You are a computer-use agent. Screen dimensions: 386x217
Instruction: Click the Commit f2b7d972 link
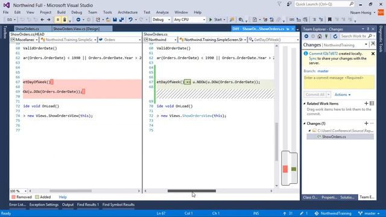coord(323,54)
